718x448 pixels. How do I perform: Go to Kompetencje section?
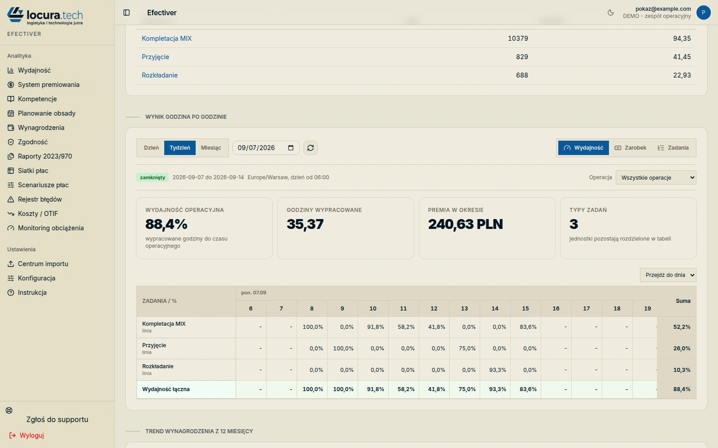click(37, 99)
